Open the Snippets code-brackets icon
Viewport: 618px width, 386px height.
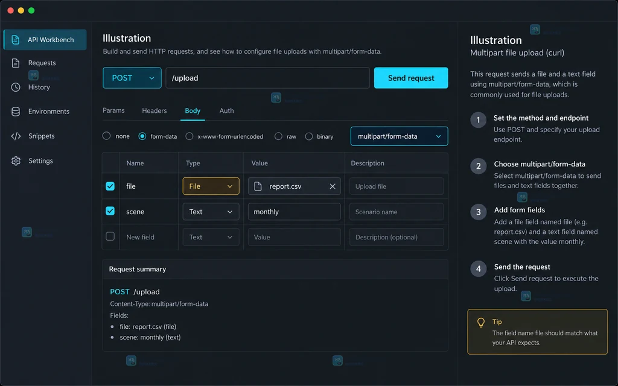coord(16,136)
